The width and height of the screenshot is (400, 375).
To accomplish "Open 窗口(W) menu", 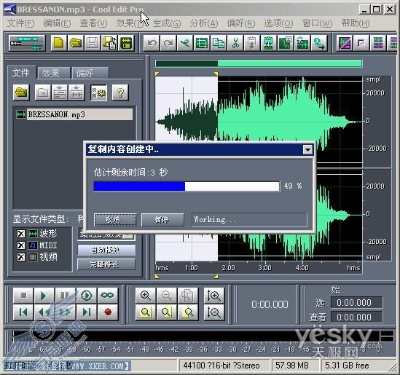I will point(317,23).
